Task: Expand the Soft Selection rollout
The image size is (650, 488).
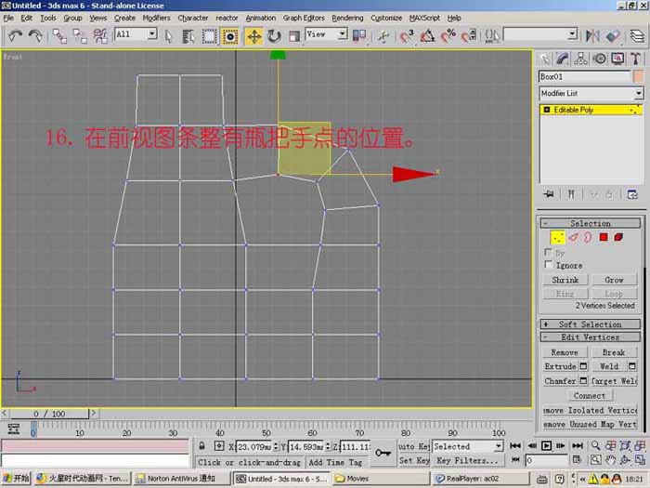Action: pyautogui.click(x=591, y=324)
